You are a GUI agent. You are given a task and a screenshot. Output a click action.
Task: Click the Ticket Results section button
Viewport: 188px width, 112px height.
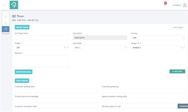(22, 81)
